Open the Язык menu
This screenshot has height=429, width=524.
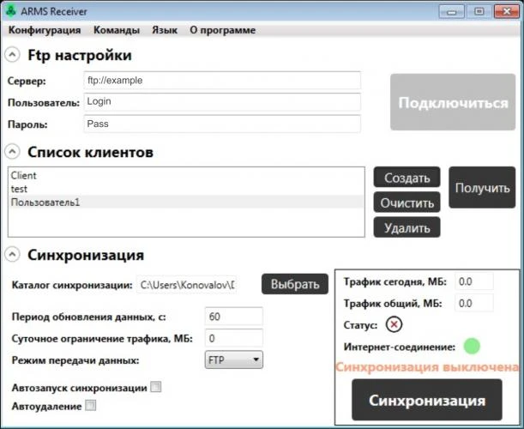point(165,30)
